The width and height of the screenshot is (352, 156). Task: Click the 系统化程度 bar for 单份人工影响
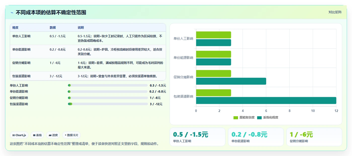tap(213, 43)
